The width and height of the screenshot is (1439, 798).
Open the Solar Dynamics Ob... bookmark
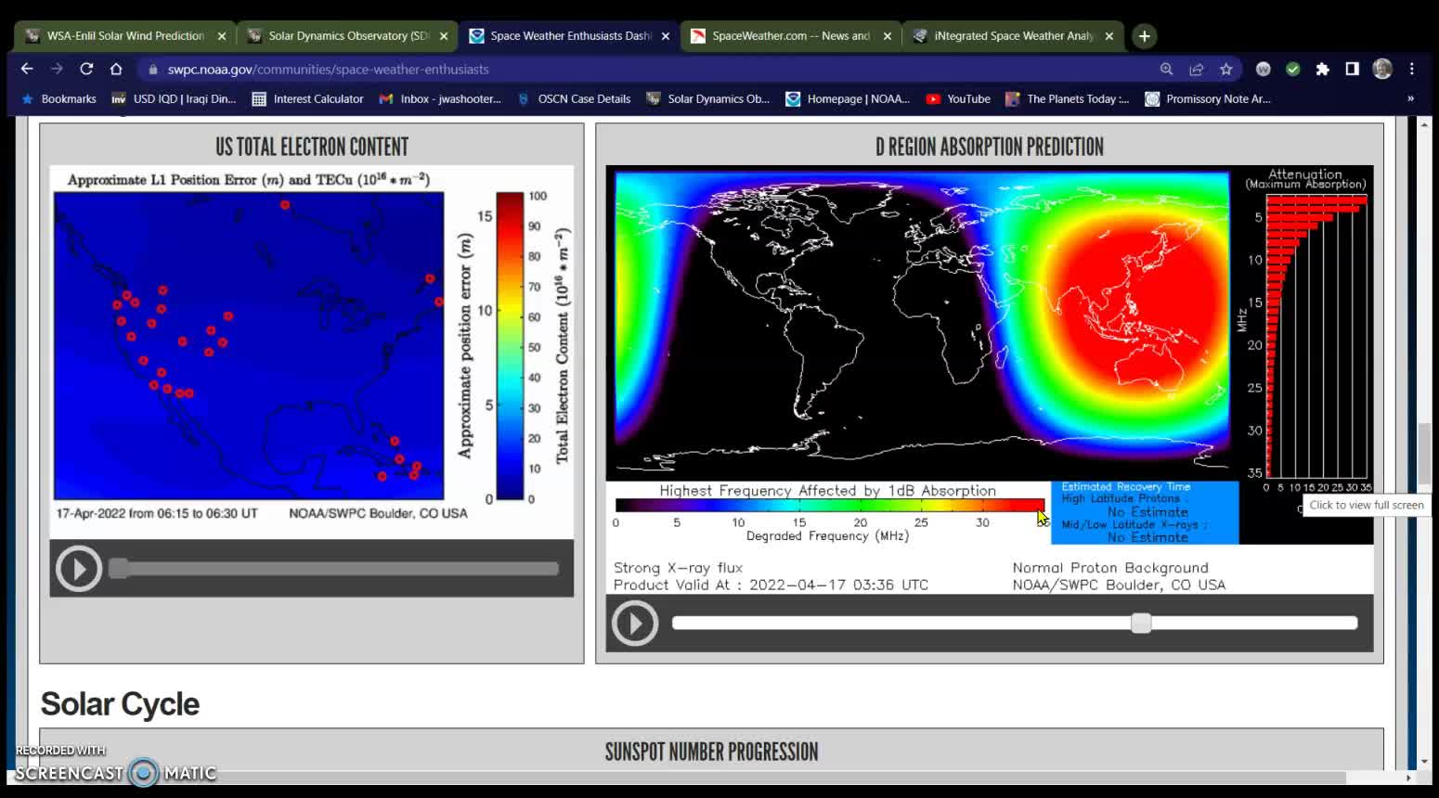[708, 98]
